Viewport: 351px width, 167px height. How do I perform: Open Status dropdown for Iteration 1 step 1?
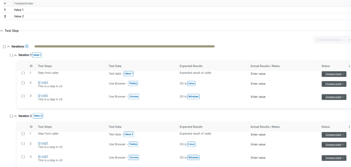(334, 74)
